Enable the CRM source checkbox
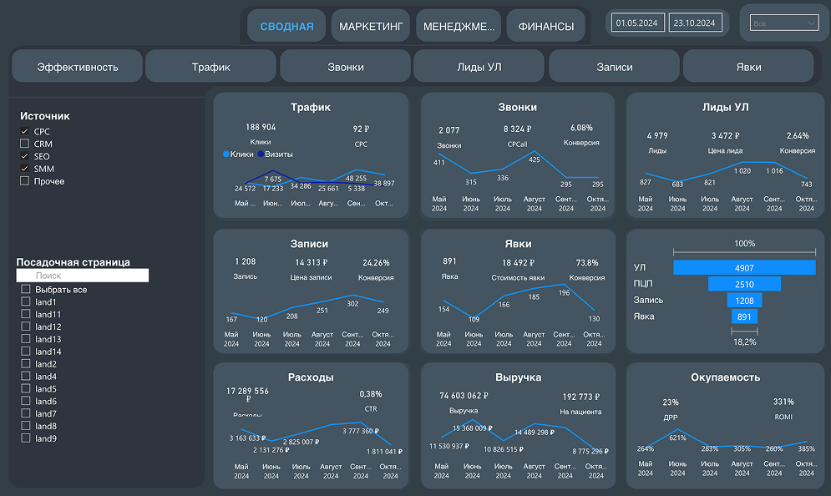Viewport: 831px width, 496px height. tap(25, 144)
